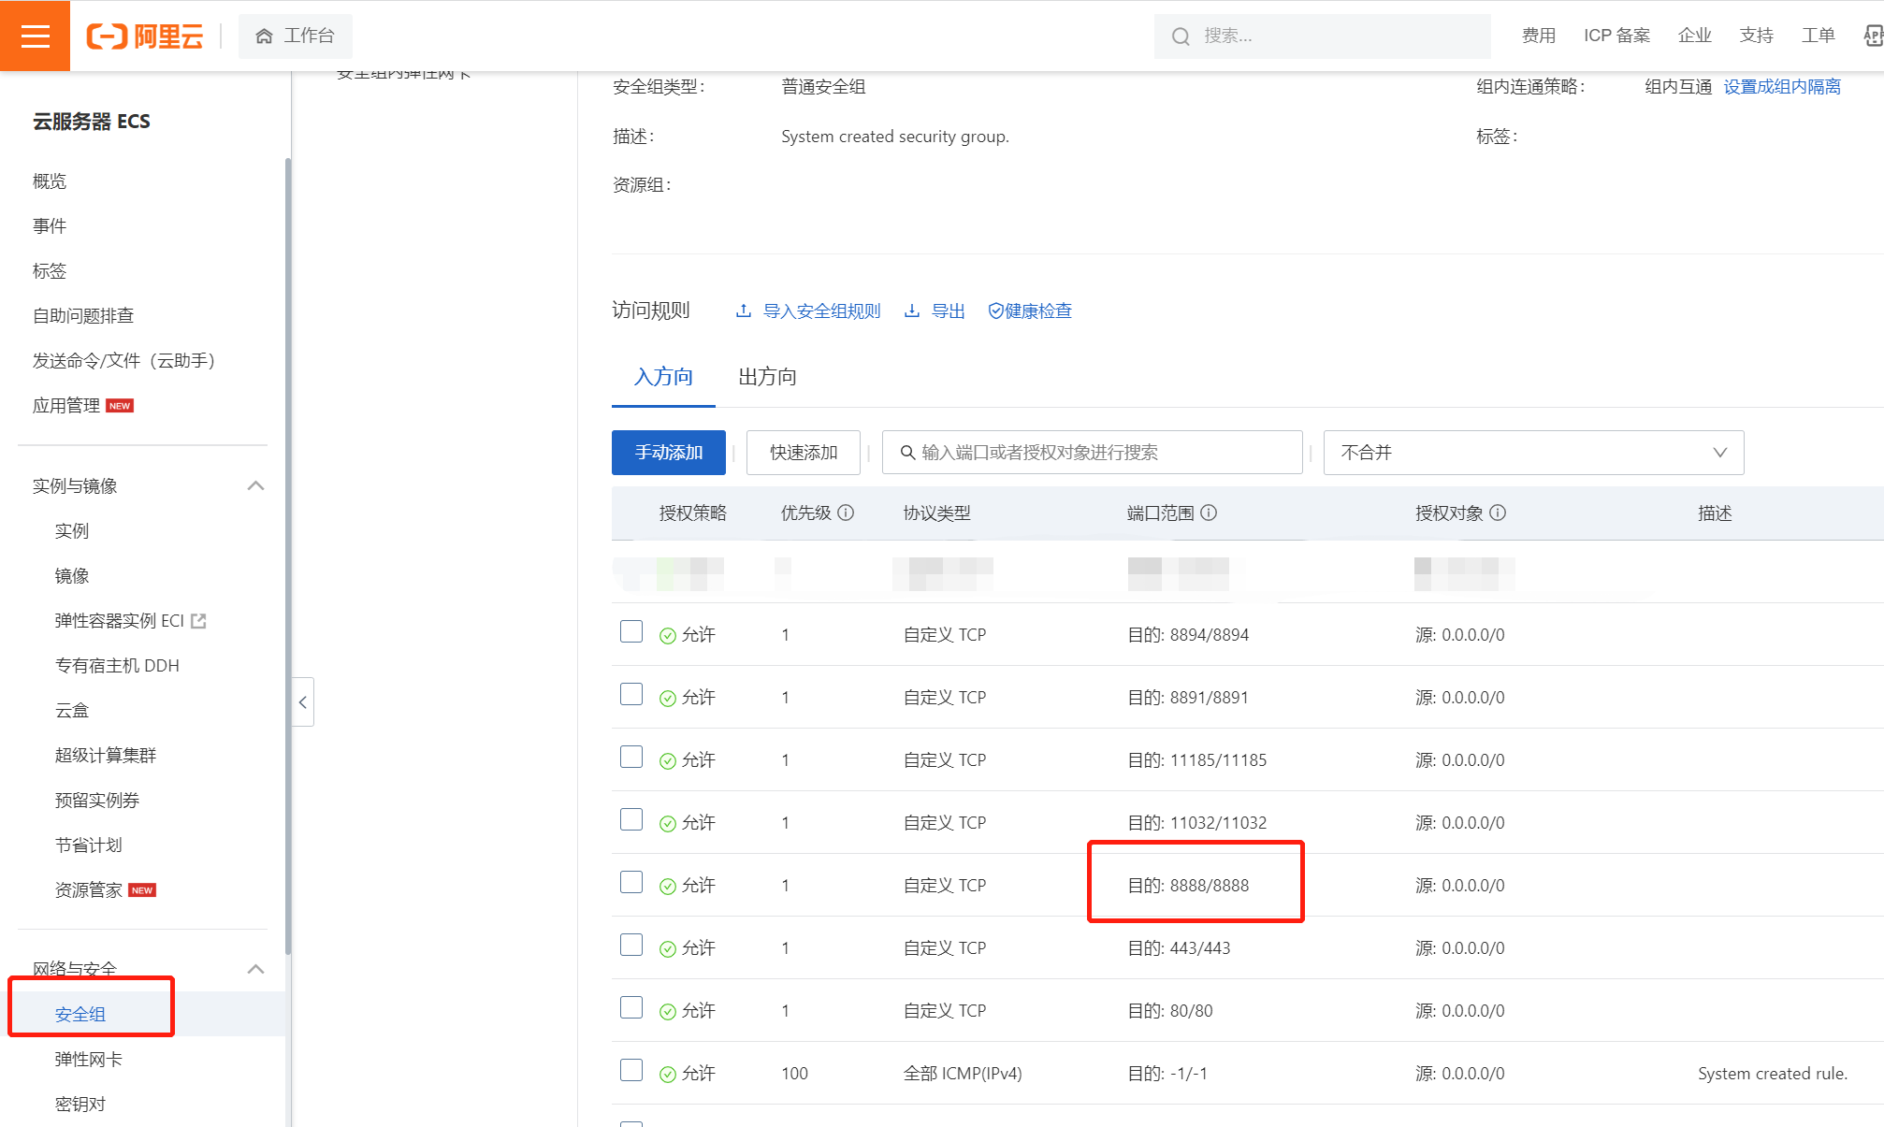Viewport: 1884px width, 1127px height.
Task: Select checkbox for port 8891/8891 rule
Action: coord(631,694)
